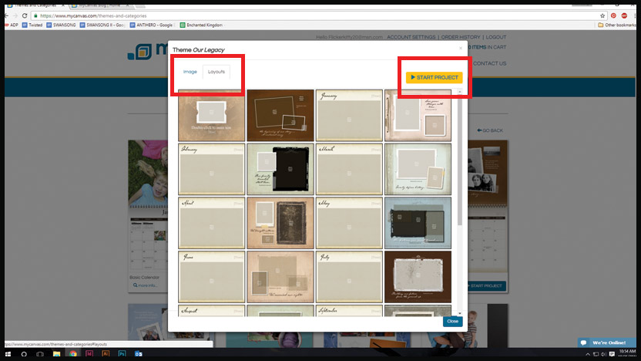Viewport: 641px width, 361px height.
Task: Open Cortana search circle on taskbar
Action: [24, 353]
